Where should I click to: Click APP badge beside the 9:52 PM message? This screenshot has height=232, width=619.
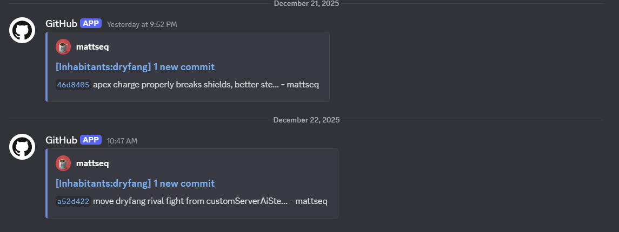(91, 23)
